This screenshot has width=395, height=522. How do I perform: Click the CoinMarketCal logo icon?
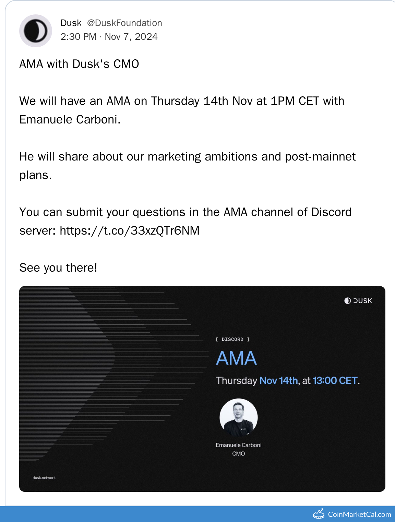click(x=319, y=514)
